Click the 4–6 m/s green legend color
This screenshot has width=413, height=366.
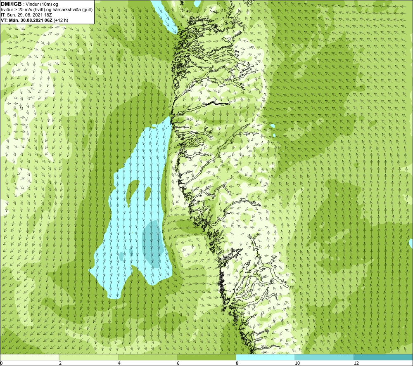147,357
